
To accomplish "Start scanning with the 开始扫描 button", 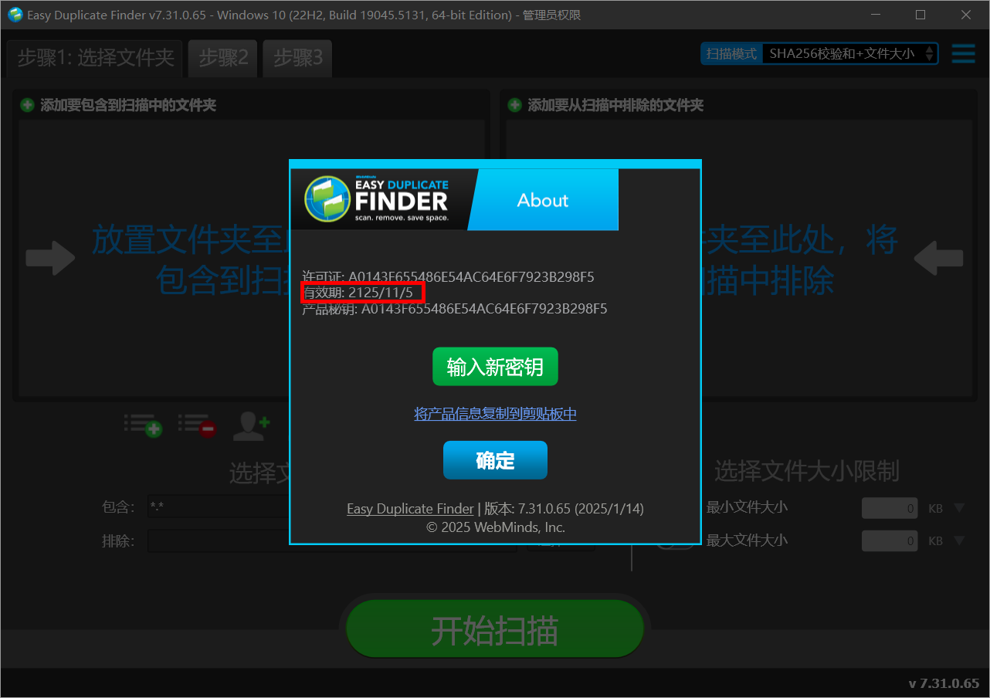I will pyautogui.click(x=495, y=629).
